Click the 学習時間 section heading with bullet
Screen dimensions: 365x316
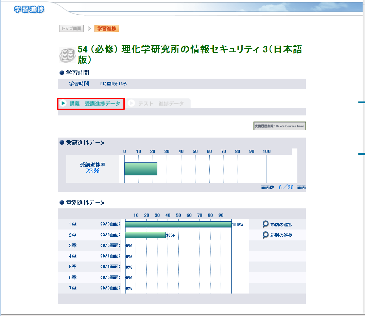click(x=74, y=73)
